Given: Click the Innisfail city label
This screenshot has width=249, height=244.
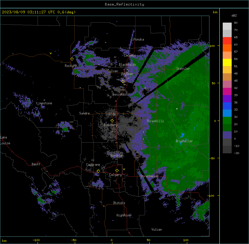Looking at the screenshot, I should (x=120, y=94).
